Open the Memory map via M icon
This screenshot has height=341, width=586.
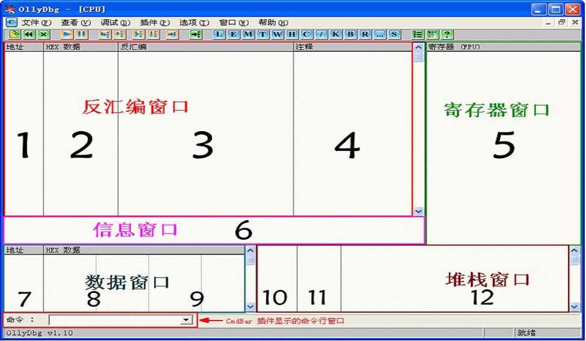[x=248, y=34]
